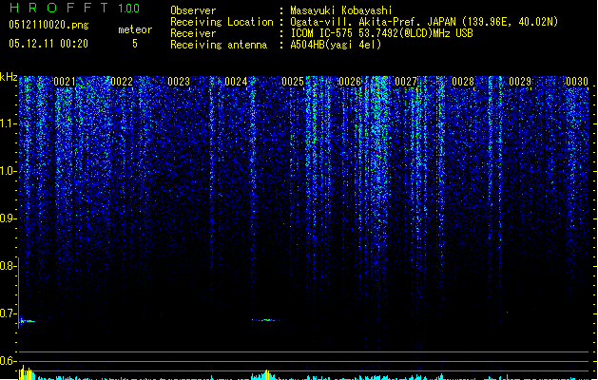
Task: Select the filename 0512110020.png
Action: click(48, 26)
